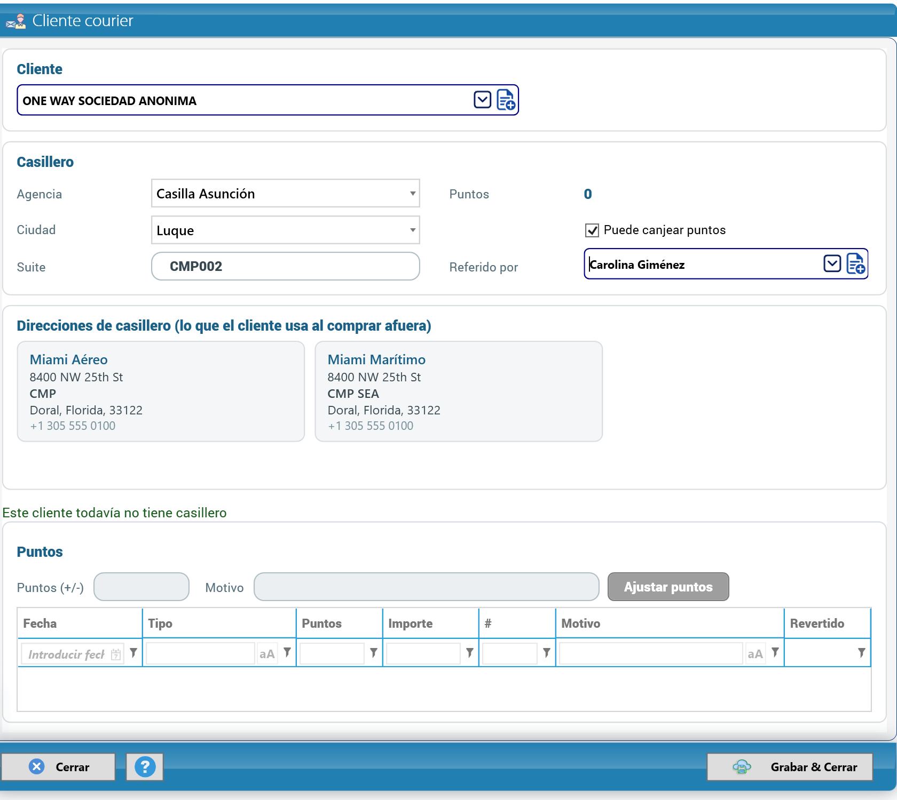Image resolution: width=897 pixels, height=800 pixels.
Task: Click the Puntos (+/-) input field
Action: [141, 587]
